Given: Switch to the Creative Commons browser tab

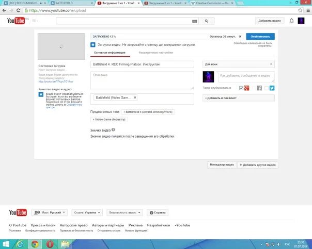Looking at the screenshot, I should [212, 3].
